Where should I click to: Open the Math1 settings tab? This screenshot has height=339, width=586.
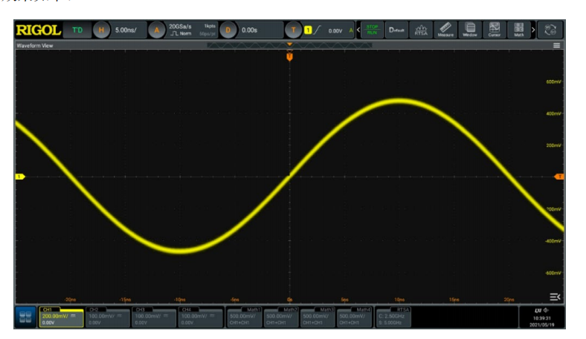(x=244, y=317)
